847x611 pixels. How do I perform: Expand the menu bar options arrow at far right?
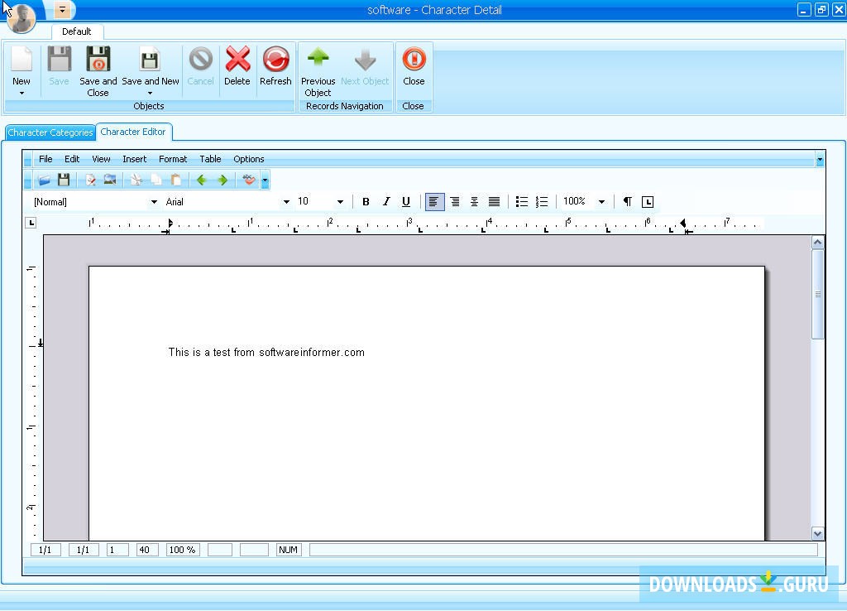(x=820, y=160)
